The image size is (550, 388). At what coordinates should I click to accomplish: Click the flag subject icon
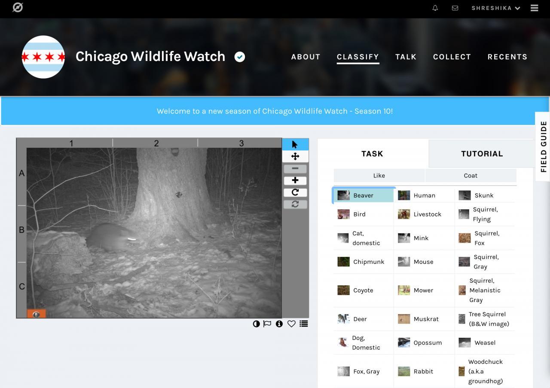click(x=267, y=324)
